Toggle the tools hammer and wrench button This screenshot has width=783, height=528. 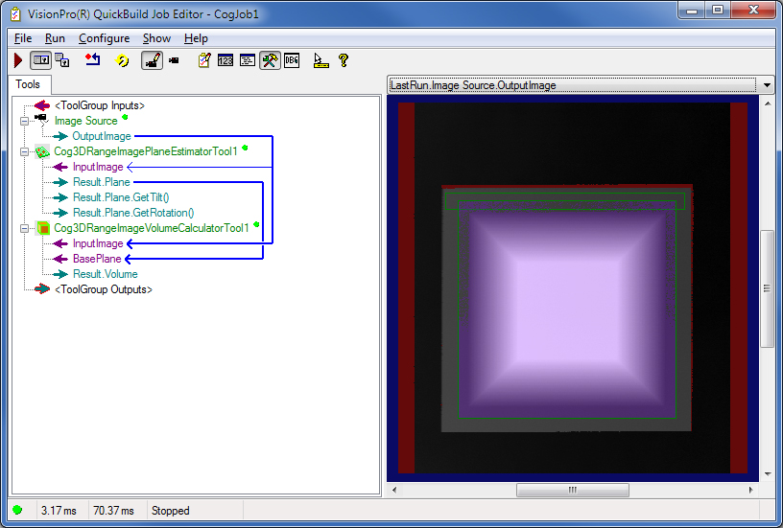point(270,60)
